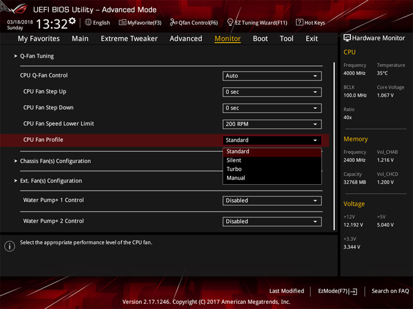This screenshot has width=413, height=309.
Task: Open the My Favorites tab
Action: pyautogui.click(x=39, y=39)
